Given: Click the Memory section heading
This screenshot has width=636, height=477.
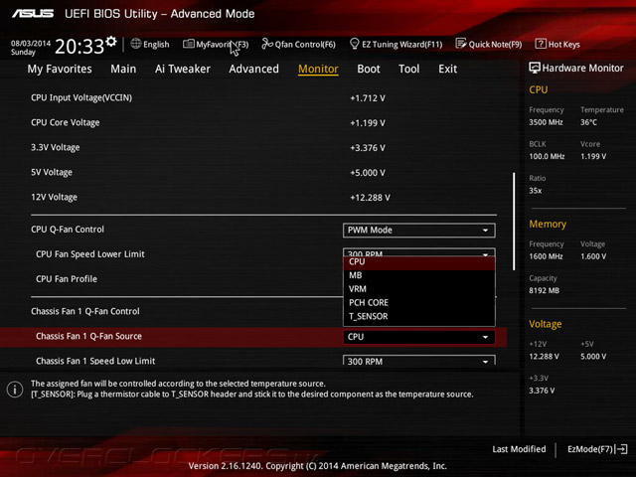Looking at the screenshot, I should 548,224.
